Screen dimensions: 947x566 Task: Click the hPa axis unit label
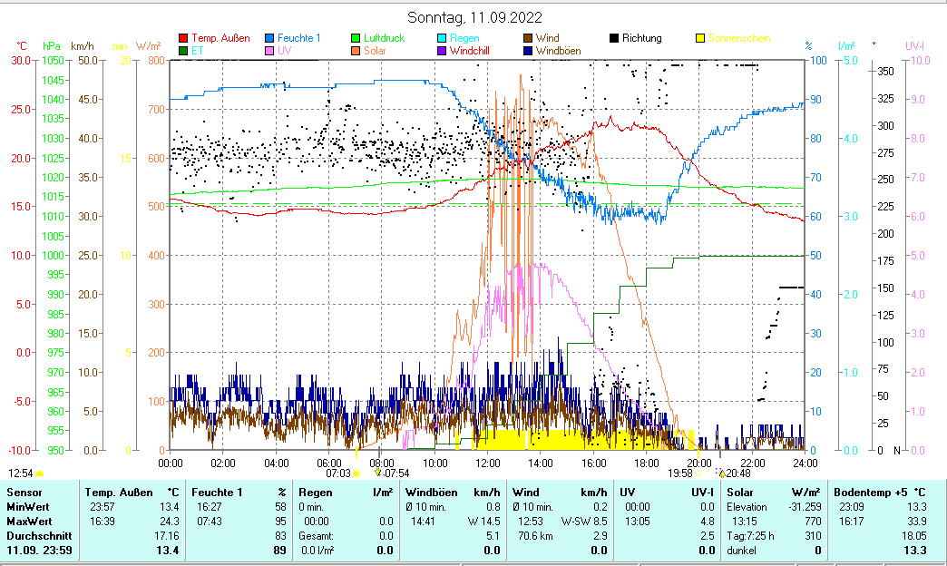tap(52, 45)
